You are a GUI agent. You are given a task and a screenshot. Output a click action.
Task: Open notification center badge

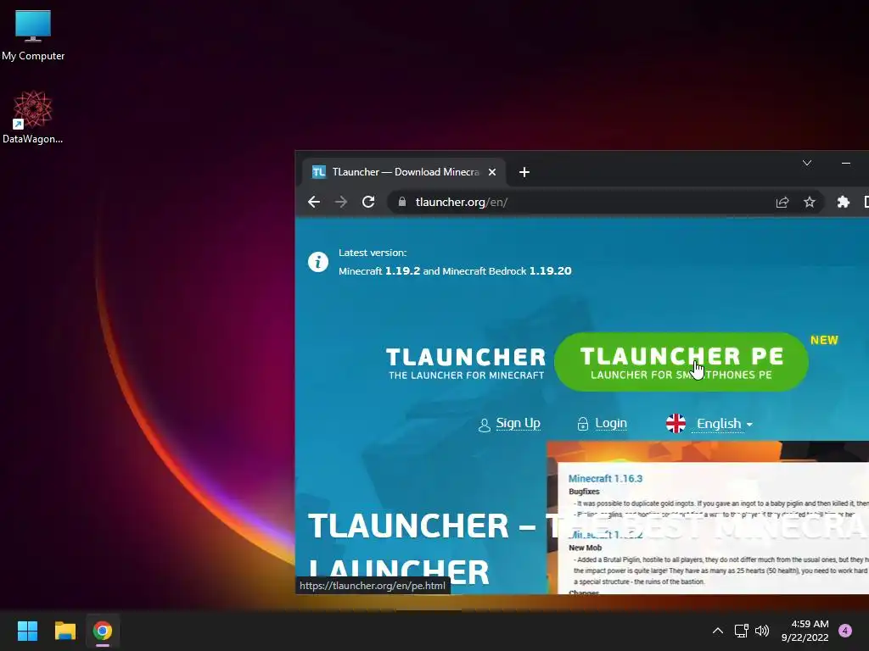(844, 630)
